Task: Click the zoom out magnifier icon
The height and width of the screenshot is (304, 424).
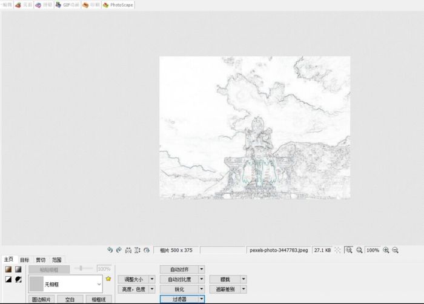Action: pos(395,249)
